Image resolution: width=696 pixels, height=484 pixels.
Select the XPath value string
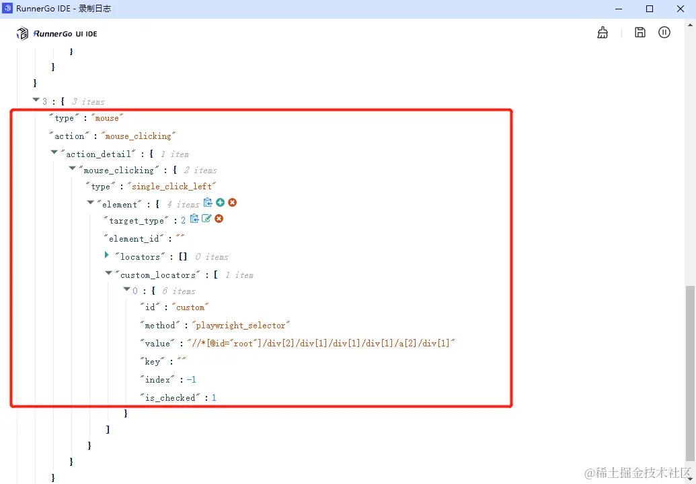(x=321, y=344)
